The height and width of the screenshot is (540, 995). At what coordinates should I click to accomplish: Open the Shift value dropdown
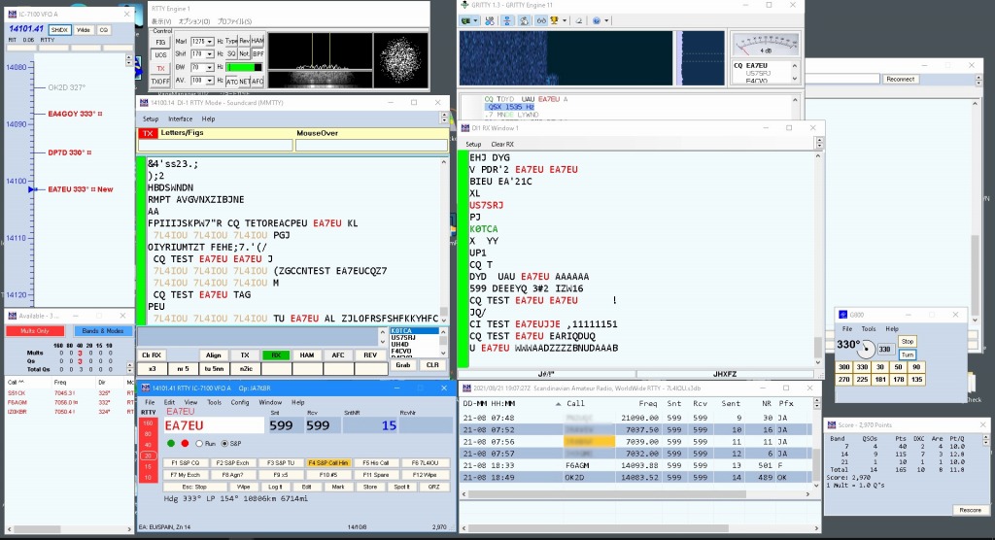(210, 54)
